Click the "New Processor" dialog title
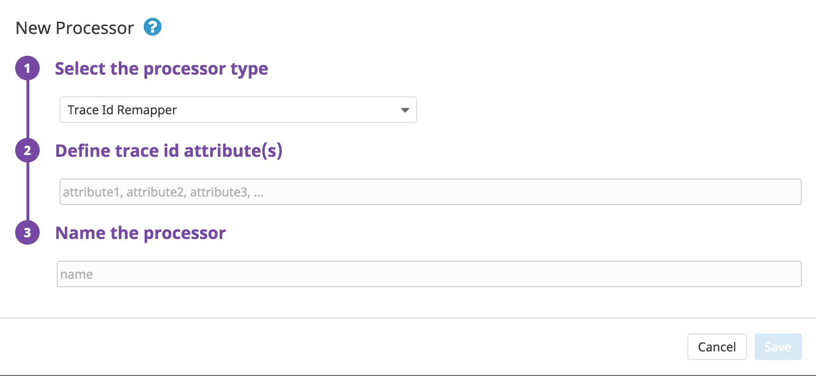816x376 pixels. click(x=75, y=28)
